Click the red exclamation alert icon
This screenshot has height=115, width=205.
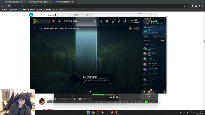(54, 21)
